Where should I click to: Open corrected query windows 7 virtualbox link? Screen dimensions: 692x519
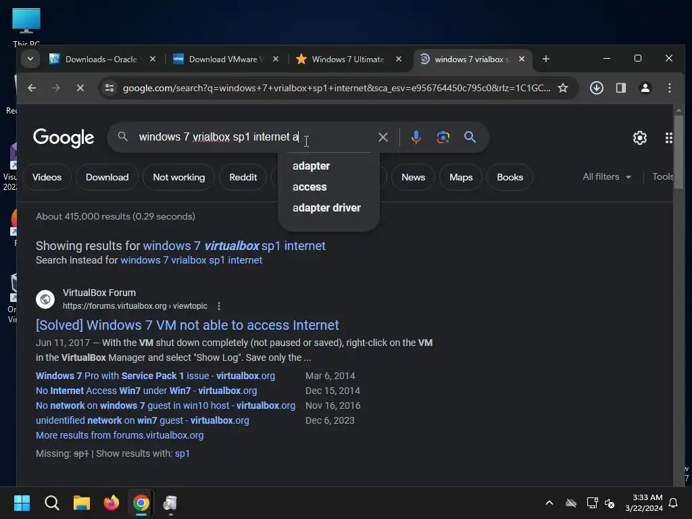point(234,246)
